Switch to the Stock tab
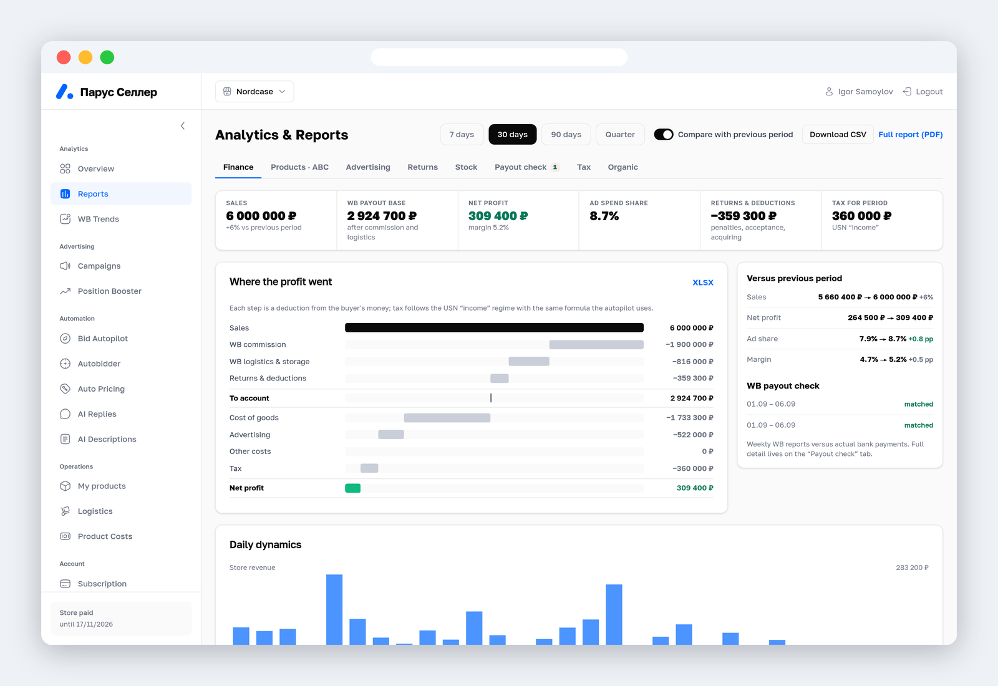This screenshot has width=998, height=686. pyautogui.click(x=466, y=167)
